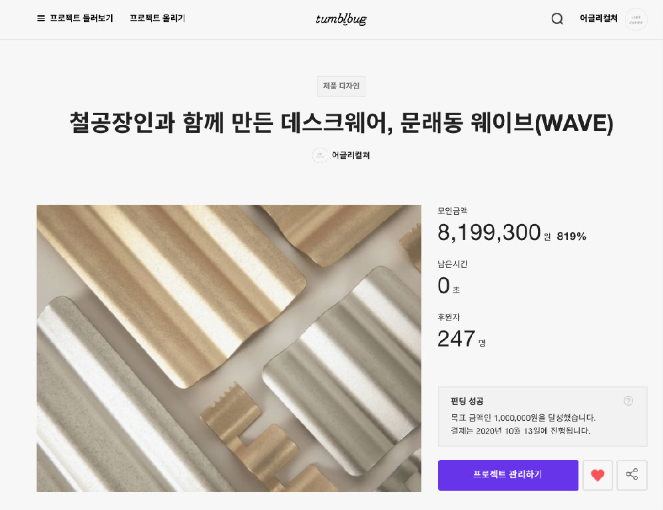Click the project title heading
The width and height of the screenshot is (663, 510).
coord(341,123)
